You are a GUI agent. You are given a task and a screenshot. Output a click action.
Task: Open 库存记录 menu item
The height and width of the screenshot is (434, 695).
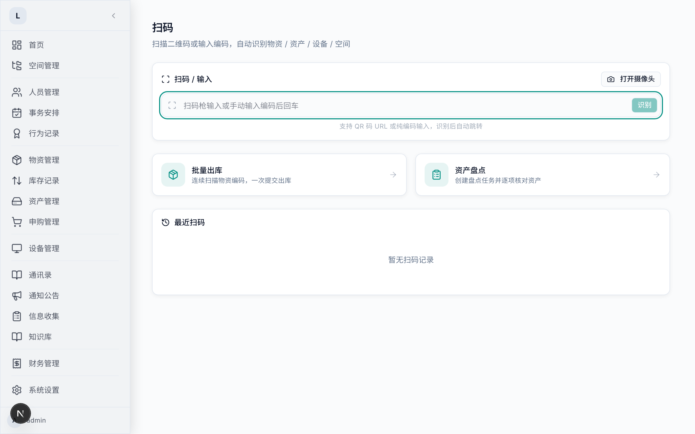pos(65,181)
